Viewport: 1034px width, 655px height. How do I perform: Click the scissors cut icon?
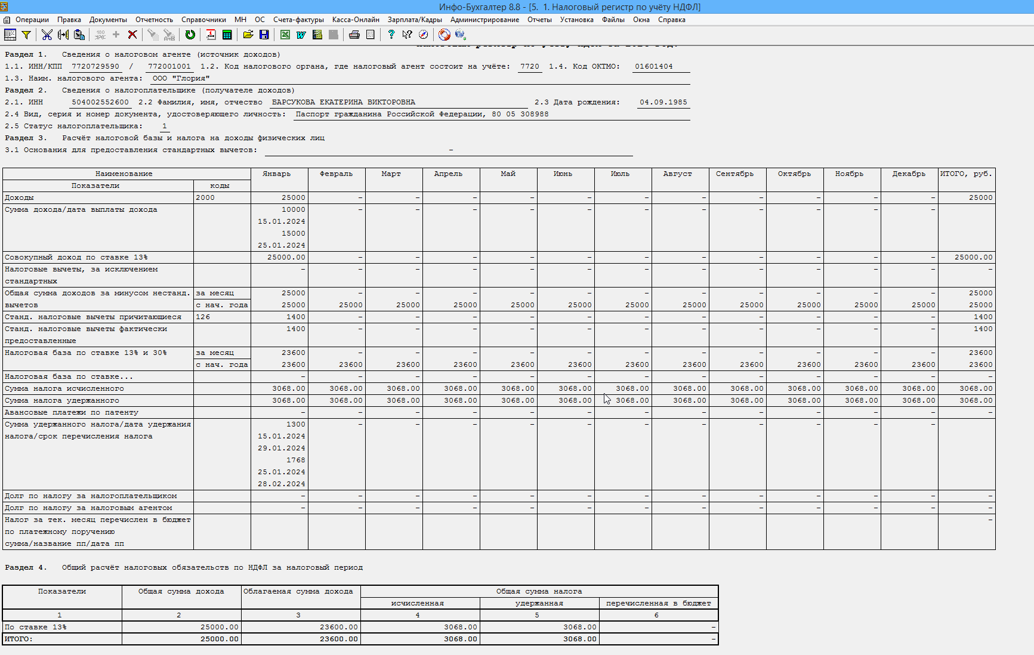(x=47, y=35)
